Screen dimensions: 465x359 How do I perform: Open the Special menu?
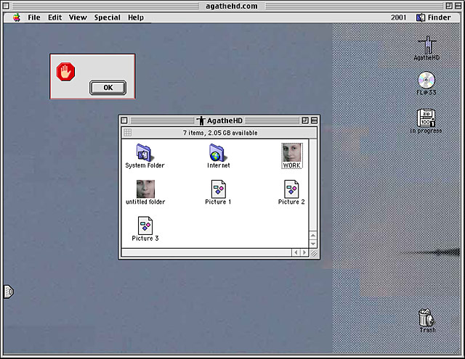click(x=108, y=17)
